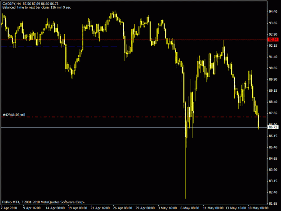Click the 11 May 00:00 time label
Viewport: 281px width, 211px height.
213,208
